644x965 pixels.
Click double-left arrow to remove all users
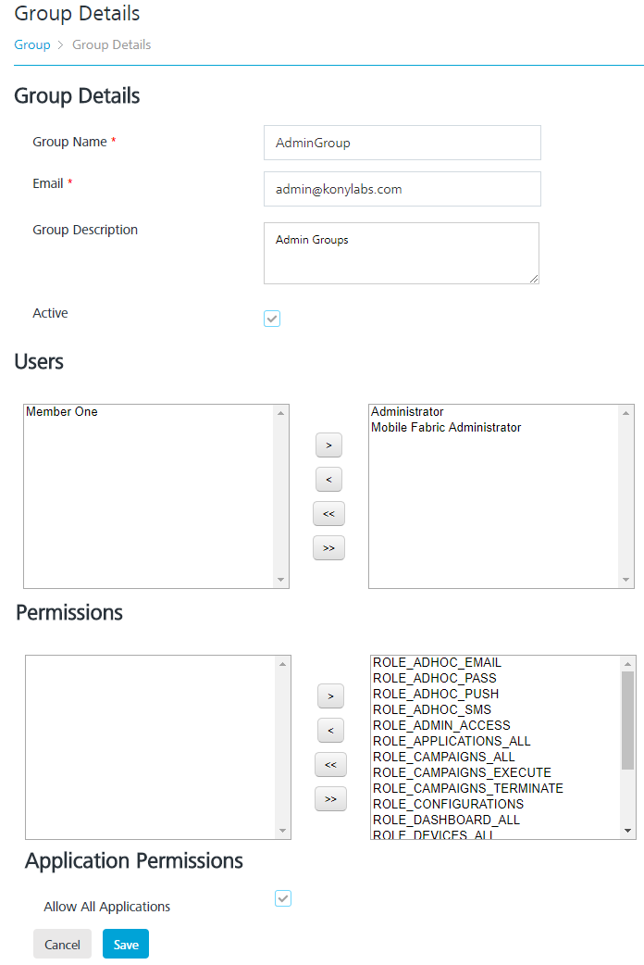point(328,513)
